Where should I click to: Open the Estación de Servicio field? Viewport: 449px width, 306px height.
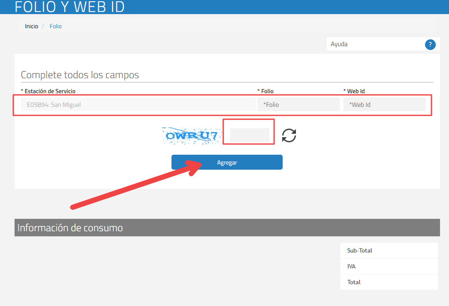click(138, 104)
